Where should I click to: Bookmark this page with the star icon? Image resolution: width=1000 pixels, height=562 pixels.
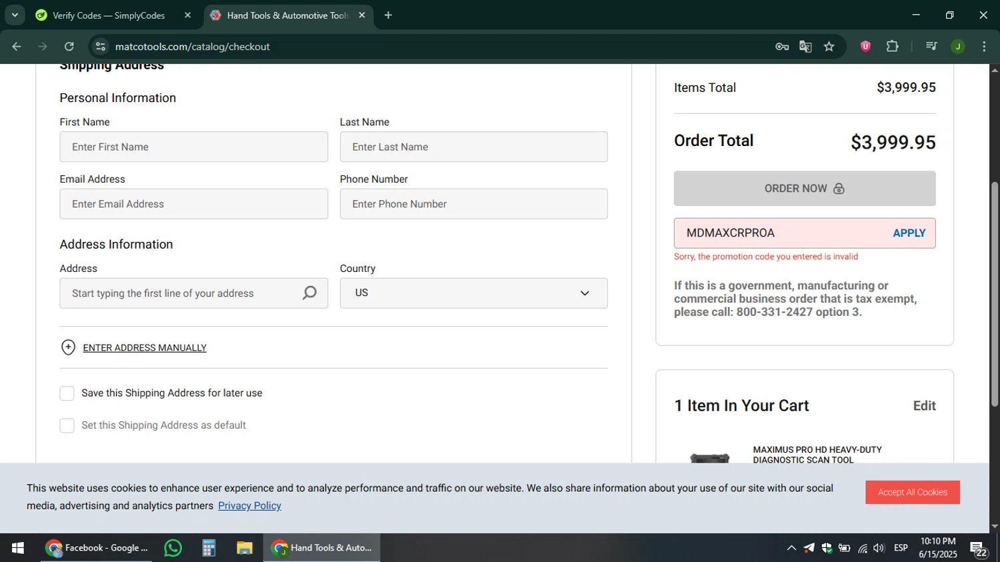point(829,47)
